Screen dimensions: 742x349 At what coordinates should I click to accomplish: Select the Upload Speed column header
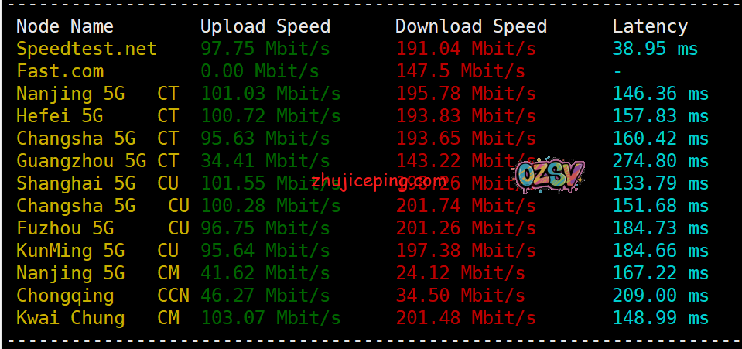coord(265,26)
